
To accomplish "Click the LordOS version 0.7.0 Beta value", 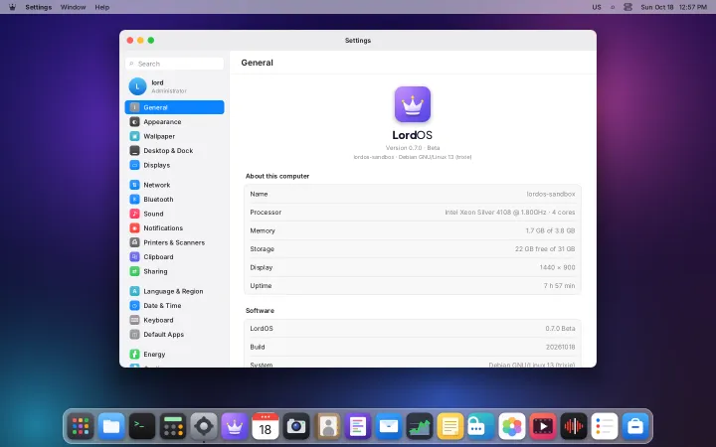I will tap(560, 329).
